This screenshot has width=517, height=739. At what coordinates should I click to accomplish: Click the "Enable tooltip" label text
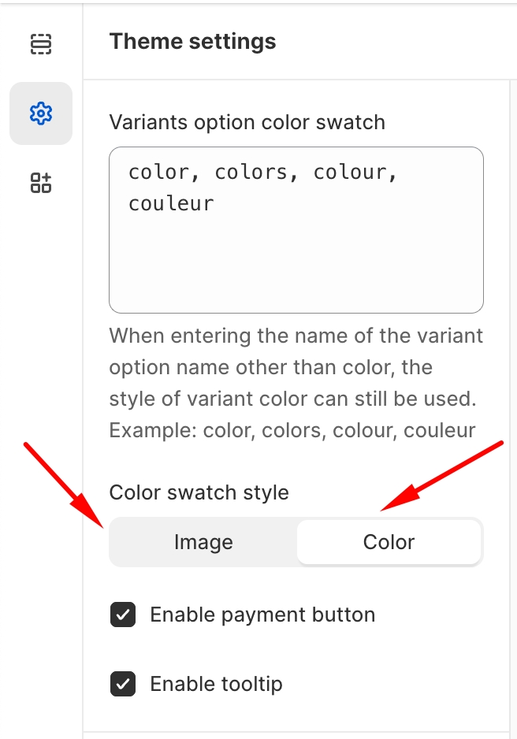click(x=216, y=684)
